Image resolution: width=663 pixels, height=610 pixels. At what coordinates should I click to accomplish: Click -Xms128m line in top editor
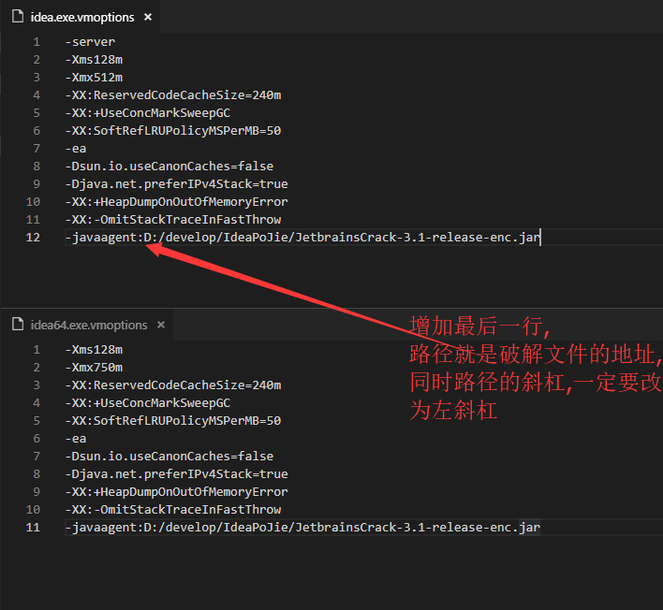tap(94, 60)
